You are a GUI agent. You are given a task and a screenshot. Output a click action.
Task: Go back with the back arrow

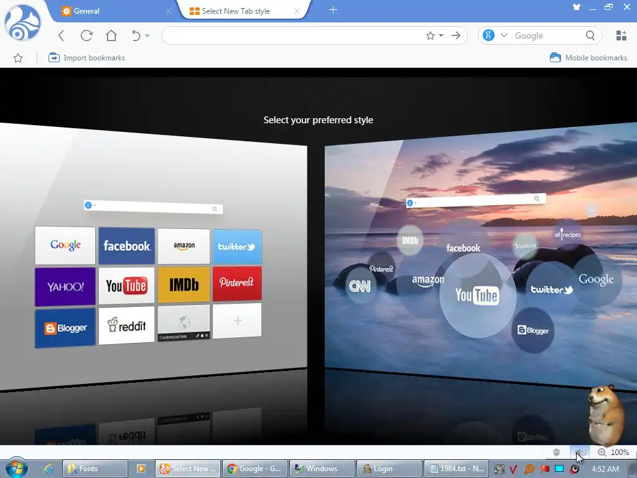tap(62, 35)
